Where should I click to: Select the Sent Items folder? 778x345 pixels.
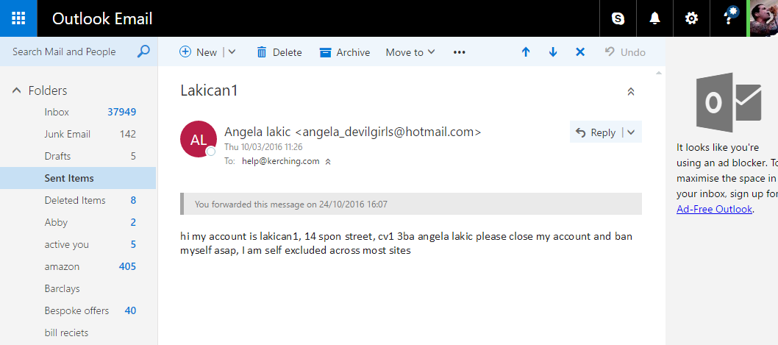click(x=78, y=178)
